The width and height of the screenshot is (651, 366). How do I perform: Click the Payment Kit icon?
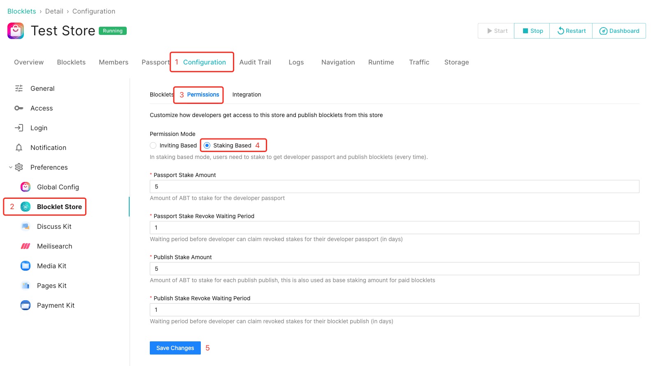pyautogui.click(x=26, y=305)
